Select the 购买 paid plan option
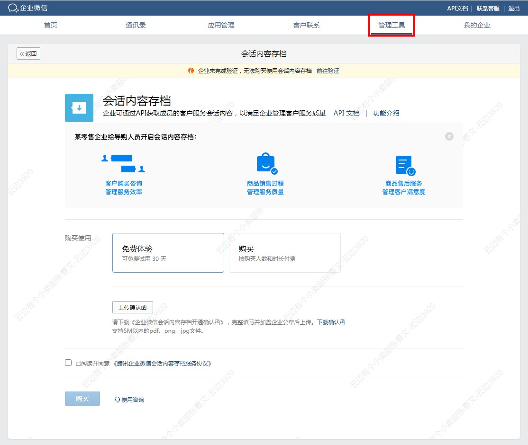Screen dimensions: 528x445 coord(284,253)
